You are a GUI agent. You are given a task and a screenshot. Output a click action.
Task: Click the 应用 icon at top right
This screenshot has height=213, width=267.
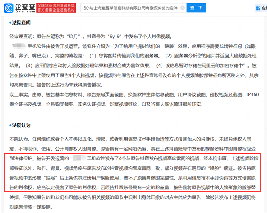[x=258, y=8]
